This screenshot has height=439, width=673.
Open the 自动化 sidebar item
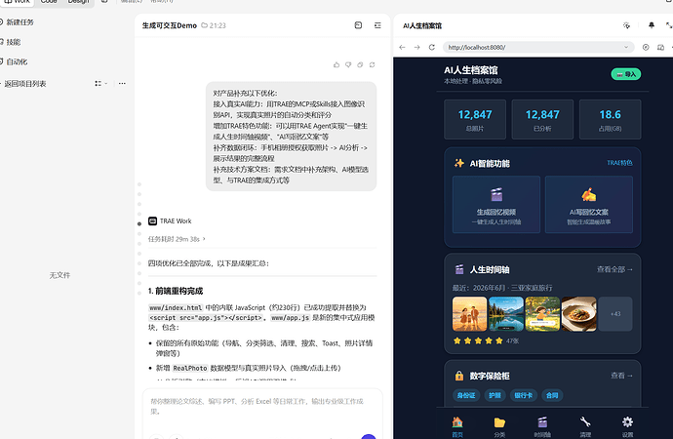tap(15, 61)
